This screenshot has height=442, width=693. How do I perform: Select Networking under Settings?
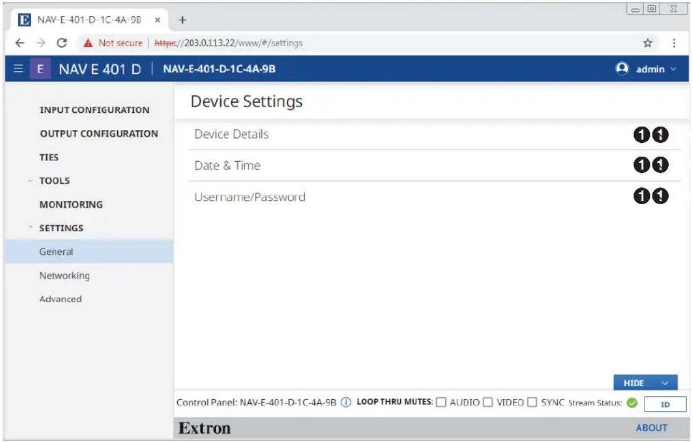click(x=64, y=276)
